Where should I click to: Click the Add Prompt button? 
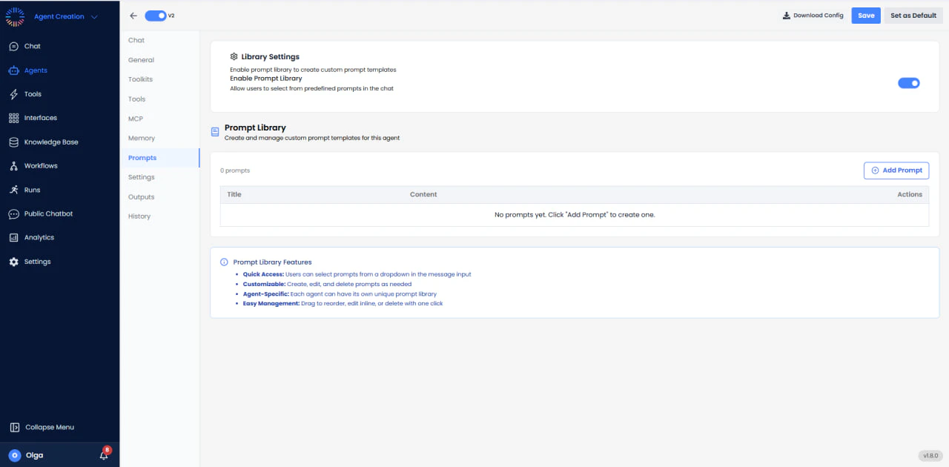896,170
